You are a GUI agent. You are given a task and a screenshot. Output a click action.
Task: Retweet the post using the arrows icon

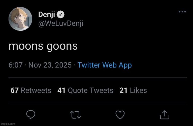click(75, 115)
